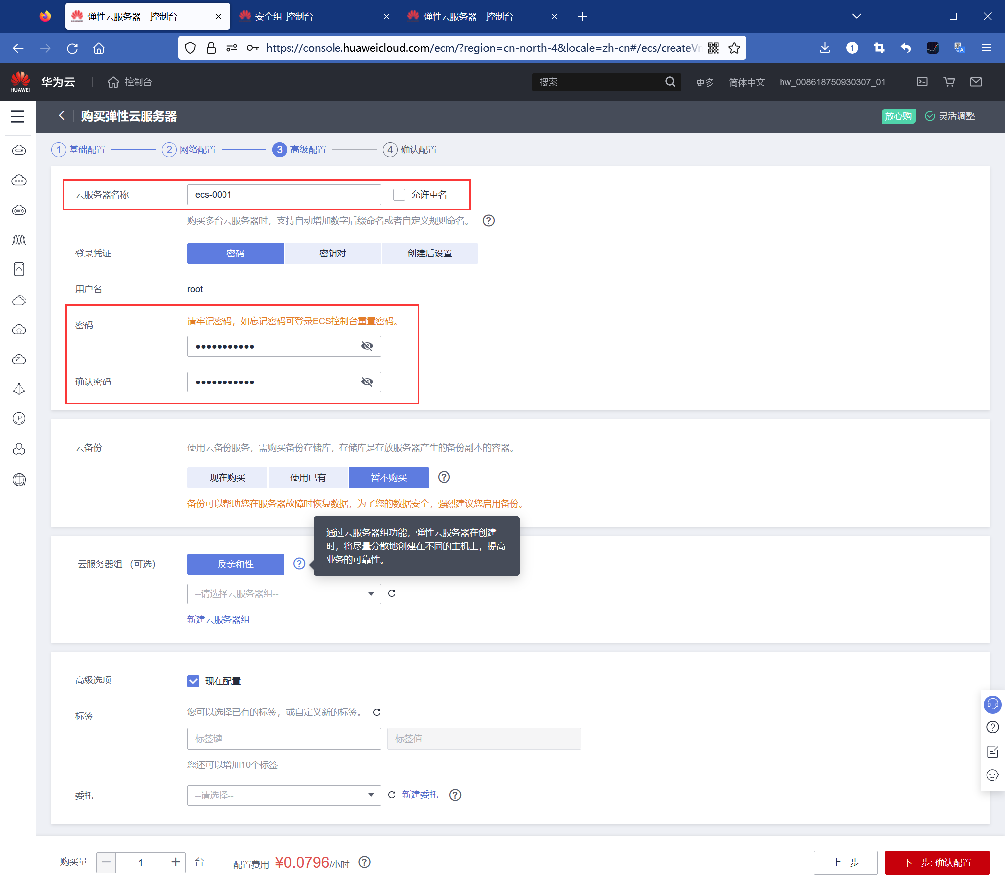Open the CloudShell terminal icon

[922, 82]
